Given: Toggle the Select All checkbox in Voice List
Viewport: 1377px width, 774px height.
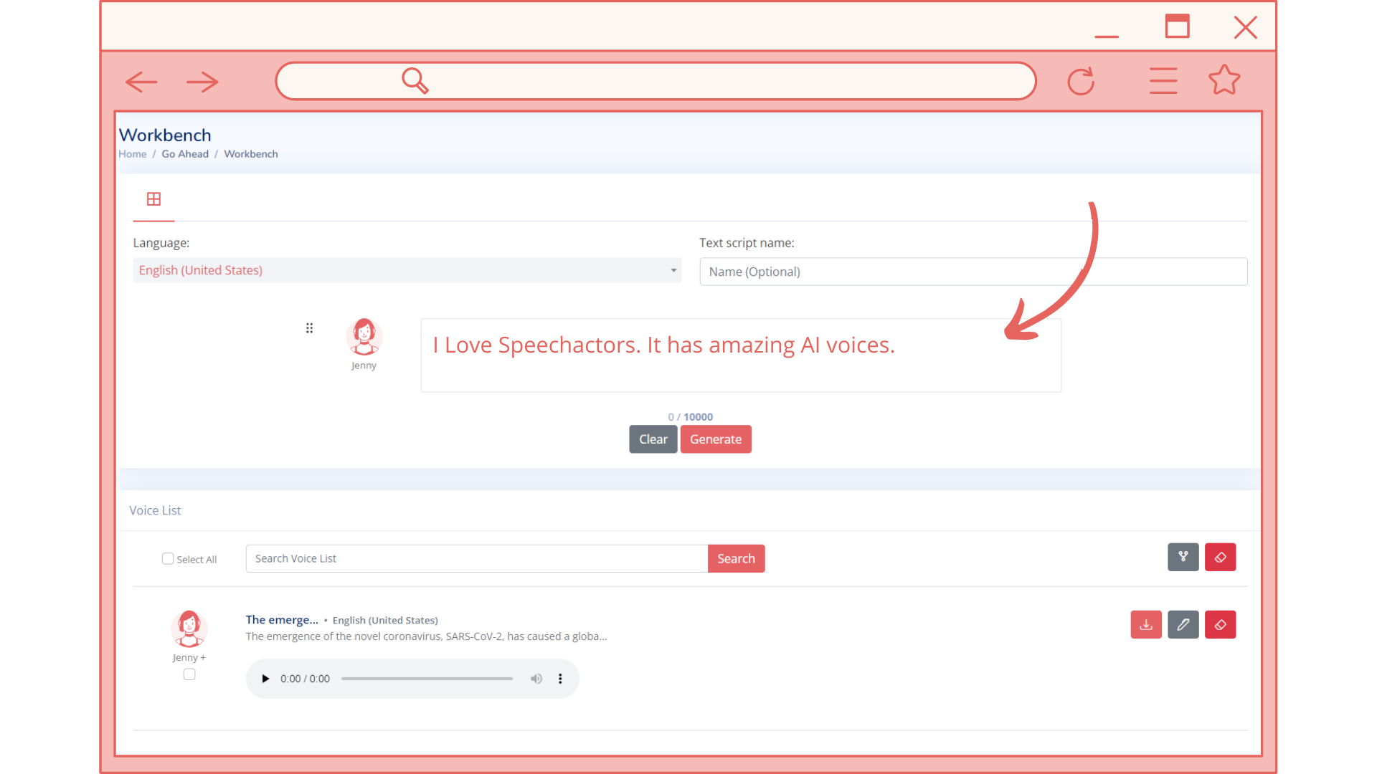Looking at the screenshot, I should [167, 558].
